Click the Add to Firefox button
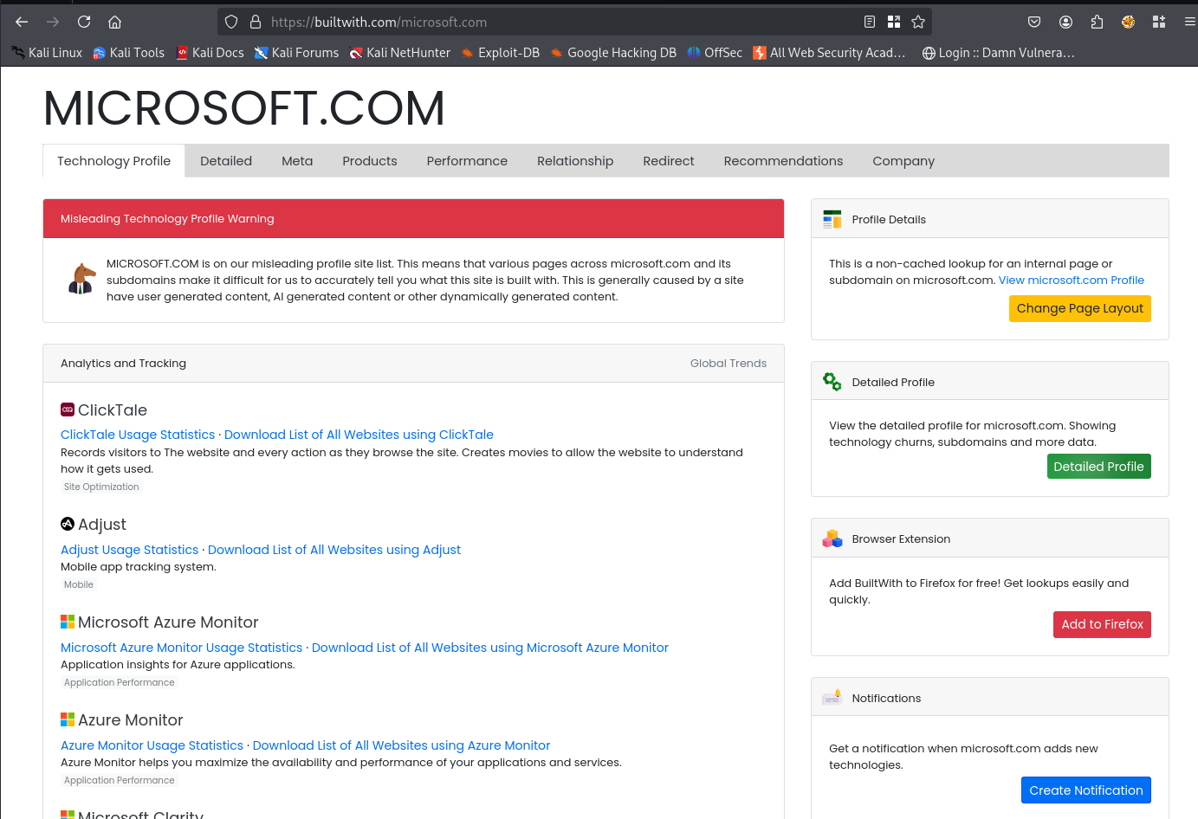This screenshot has width=1198, height=819. 1102,624
